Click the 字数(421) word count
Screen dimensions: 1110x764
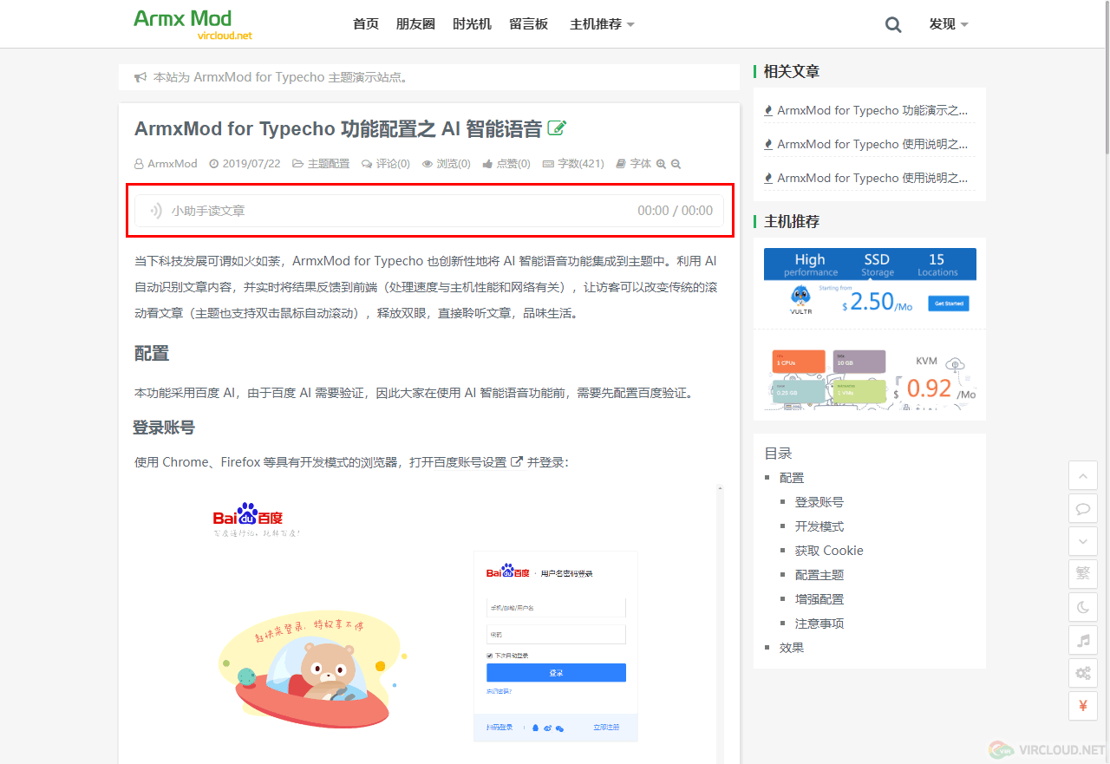pos(573,164)
